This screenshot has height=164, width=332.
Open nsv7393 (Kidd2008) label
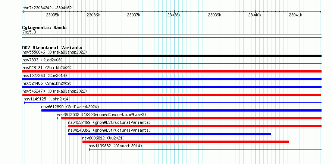point(43,60)
